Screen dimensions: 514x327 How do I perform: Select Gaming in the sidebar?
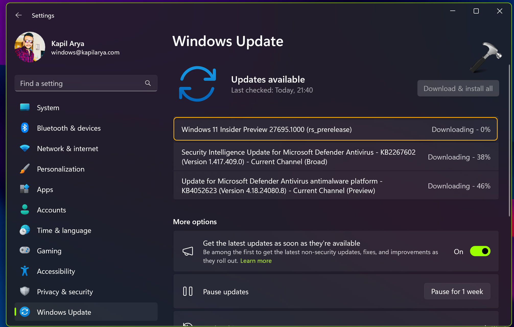pos(86,251)
